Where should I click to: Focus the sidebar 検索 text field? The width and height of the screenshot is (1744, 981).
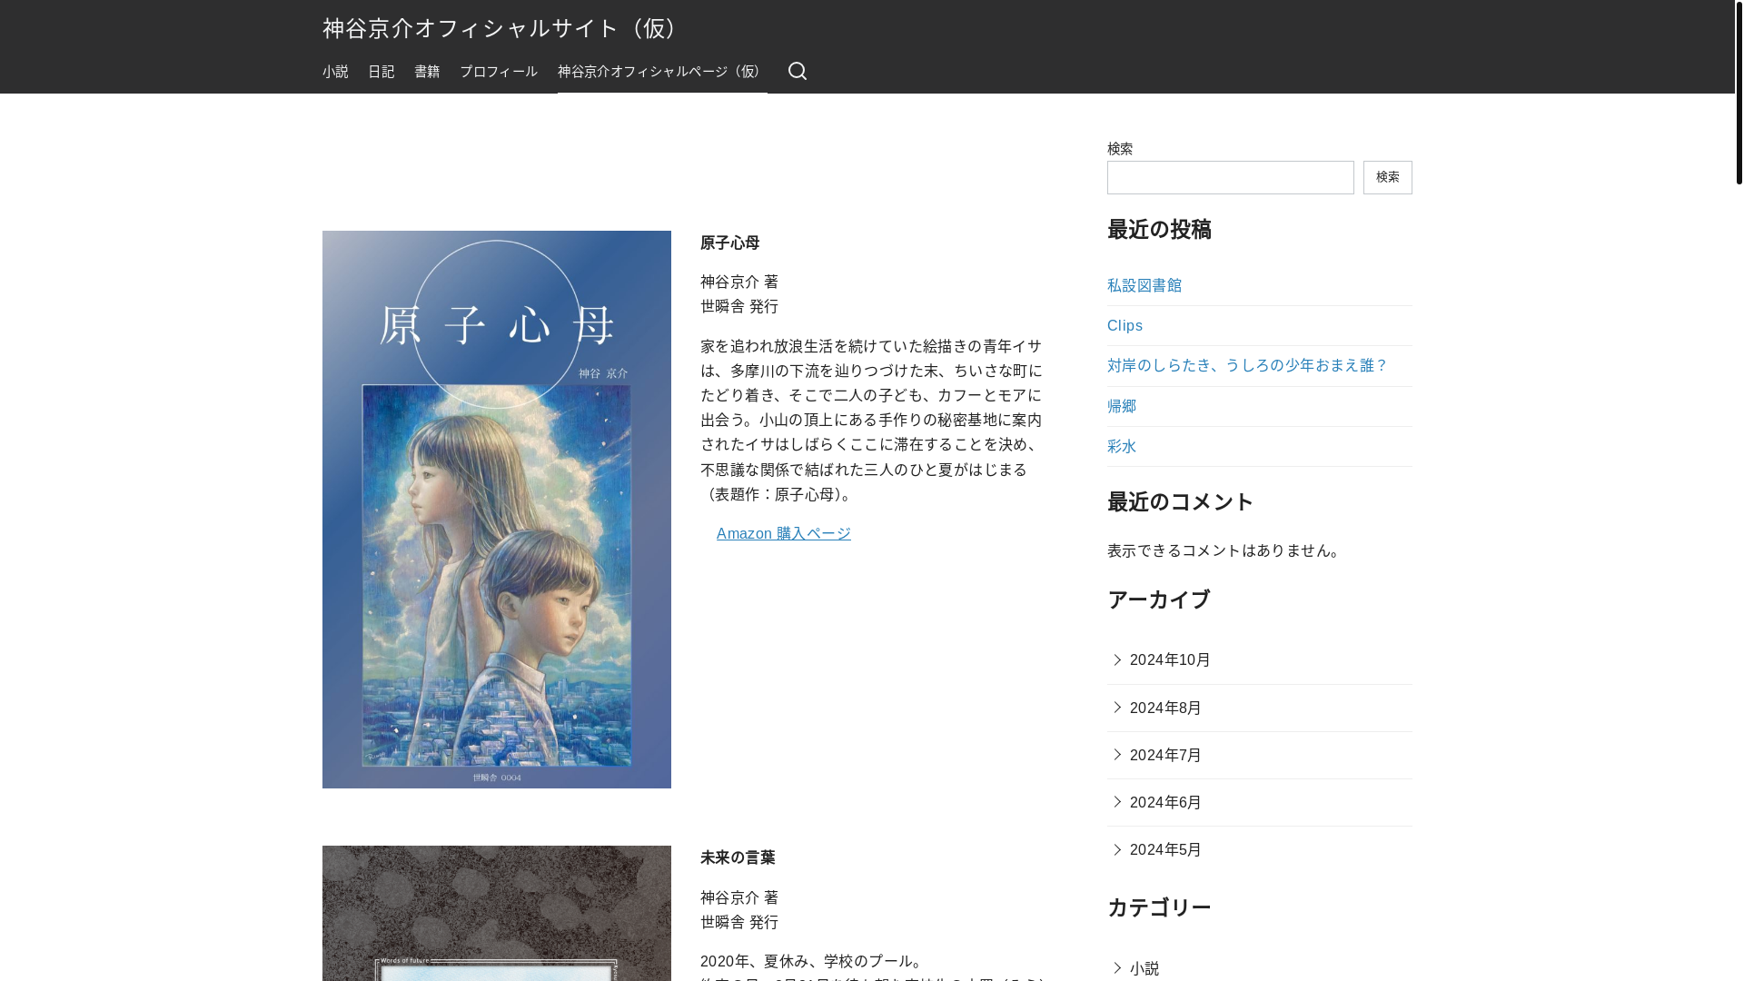pyautogui.click(x=1230, y=177)
